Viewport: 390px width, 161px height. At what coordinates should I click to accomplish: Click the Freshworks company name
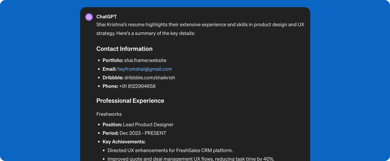(109, 114)
